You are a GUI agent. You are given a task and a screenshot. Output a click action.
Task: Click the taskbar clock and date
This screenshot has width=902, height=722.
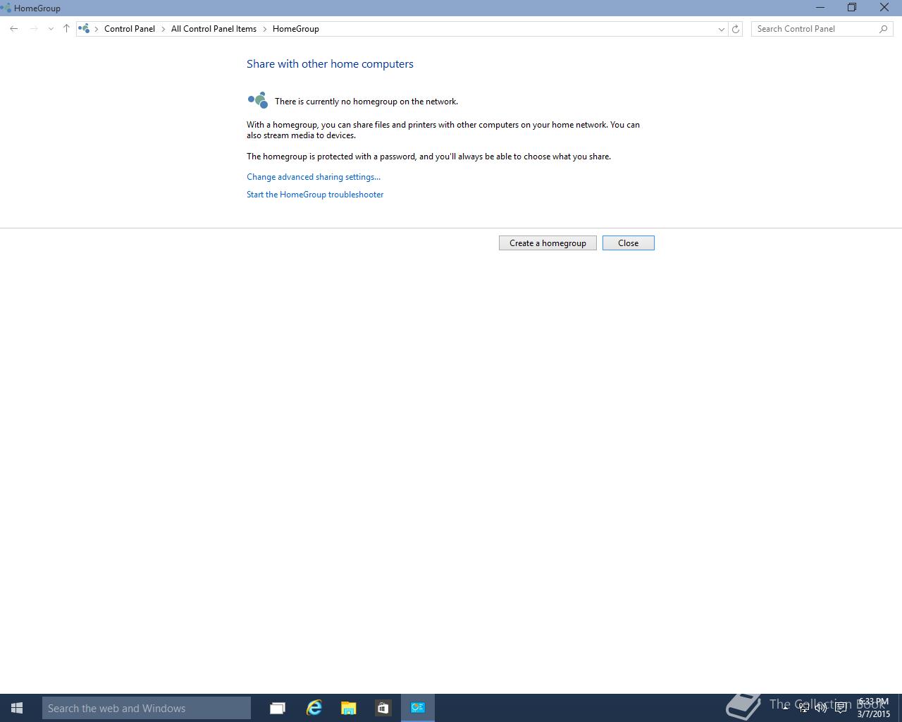tap(874, 708)
